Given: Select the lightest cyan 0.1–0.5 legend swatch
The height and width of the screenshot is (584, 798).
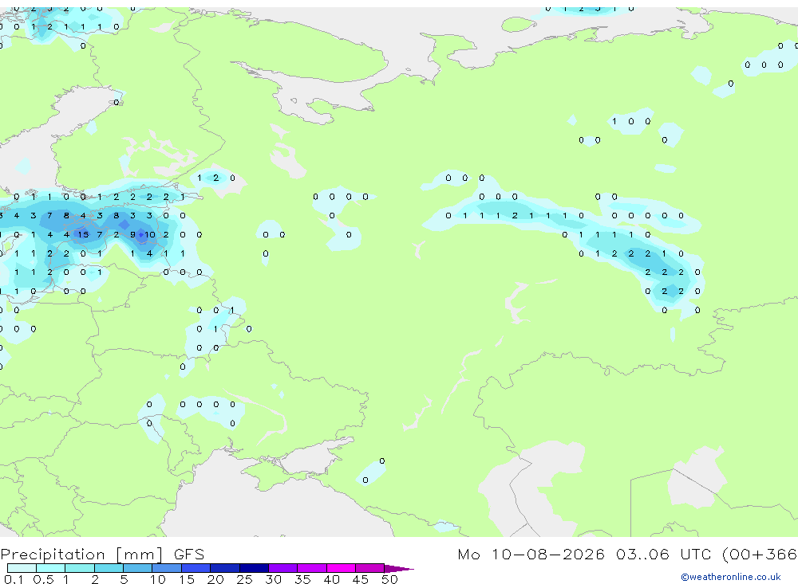Looking at the screenshot, I should pyautogui.click(x=22, y=568).
